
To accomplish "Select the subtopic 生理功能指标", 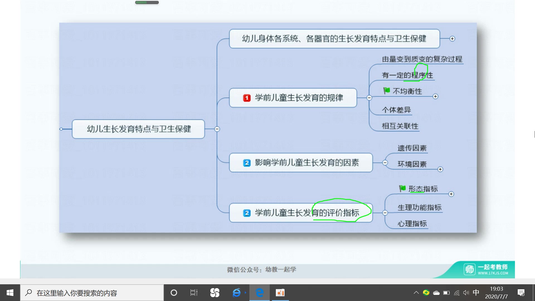I will click(x=419, y=207).
